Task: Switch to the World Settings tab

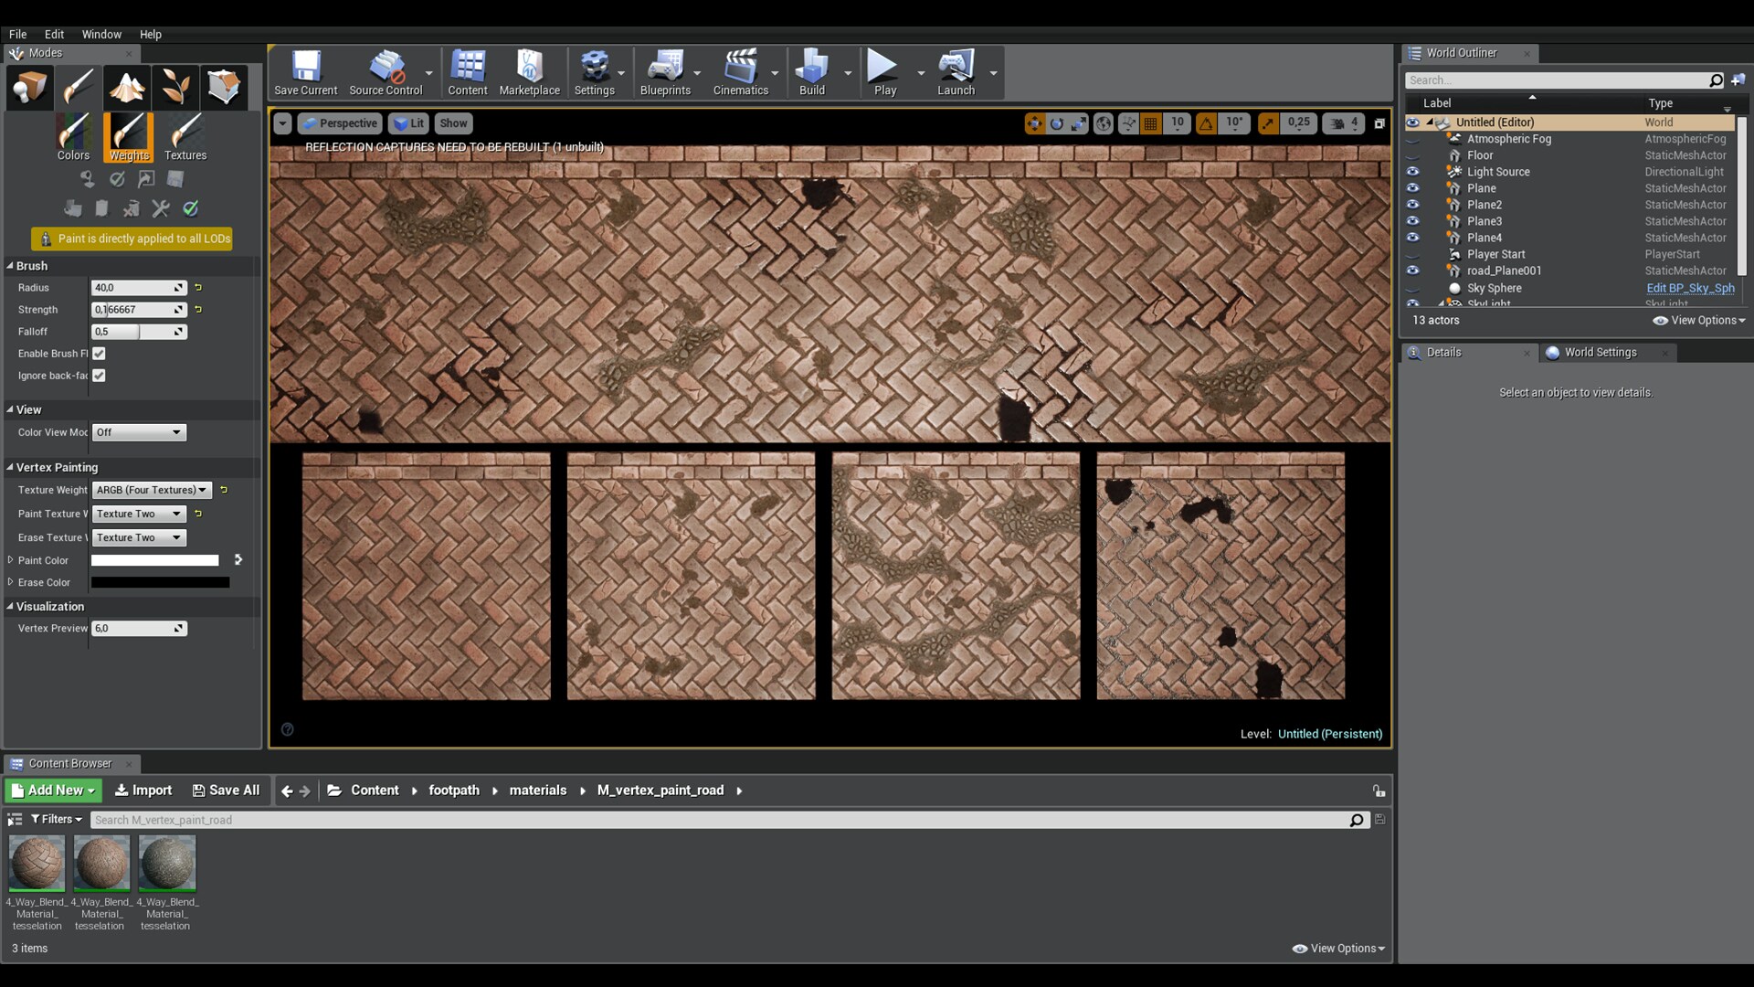Action: coord(1600,353)
